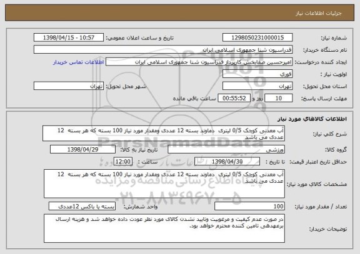360x254 pixels.
Task: Click the label تاریخ نیاز به کالا
Action: pos(139,150)
